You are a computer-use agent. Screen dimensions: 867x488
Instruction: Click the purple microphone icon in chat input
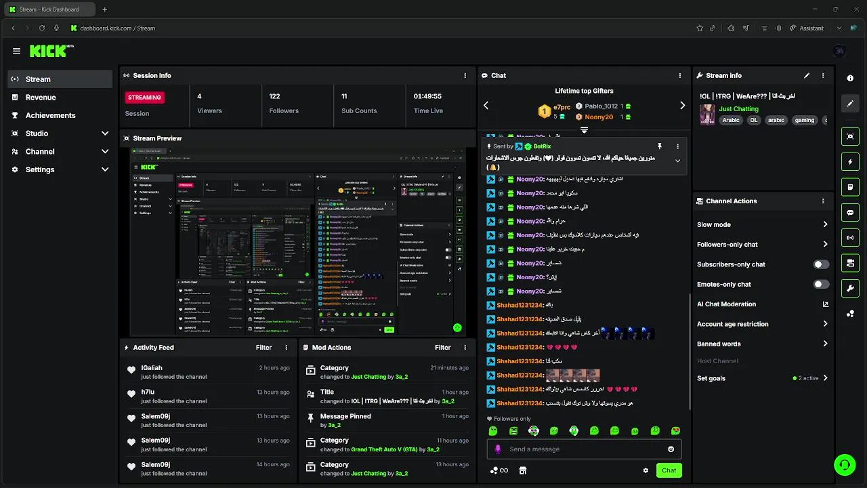click(498, 449)
